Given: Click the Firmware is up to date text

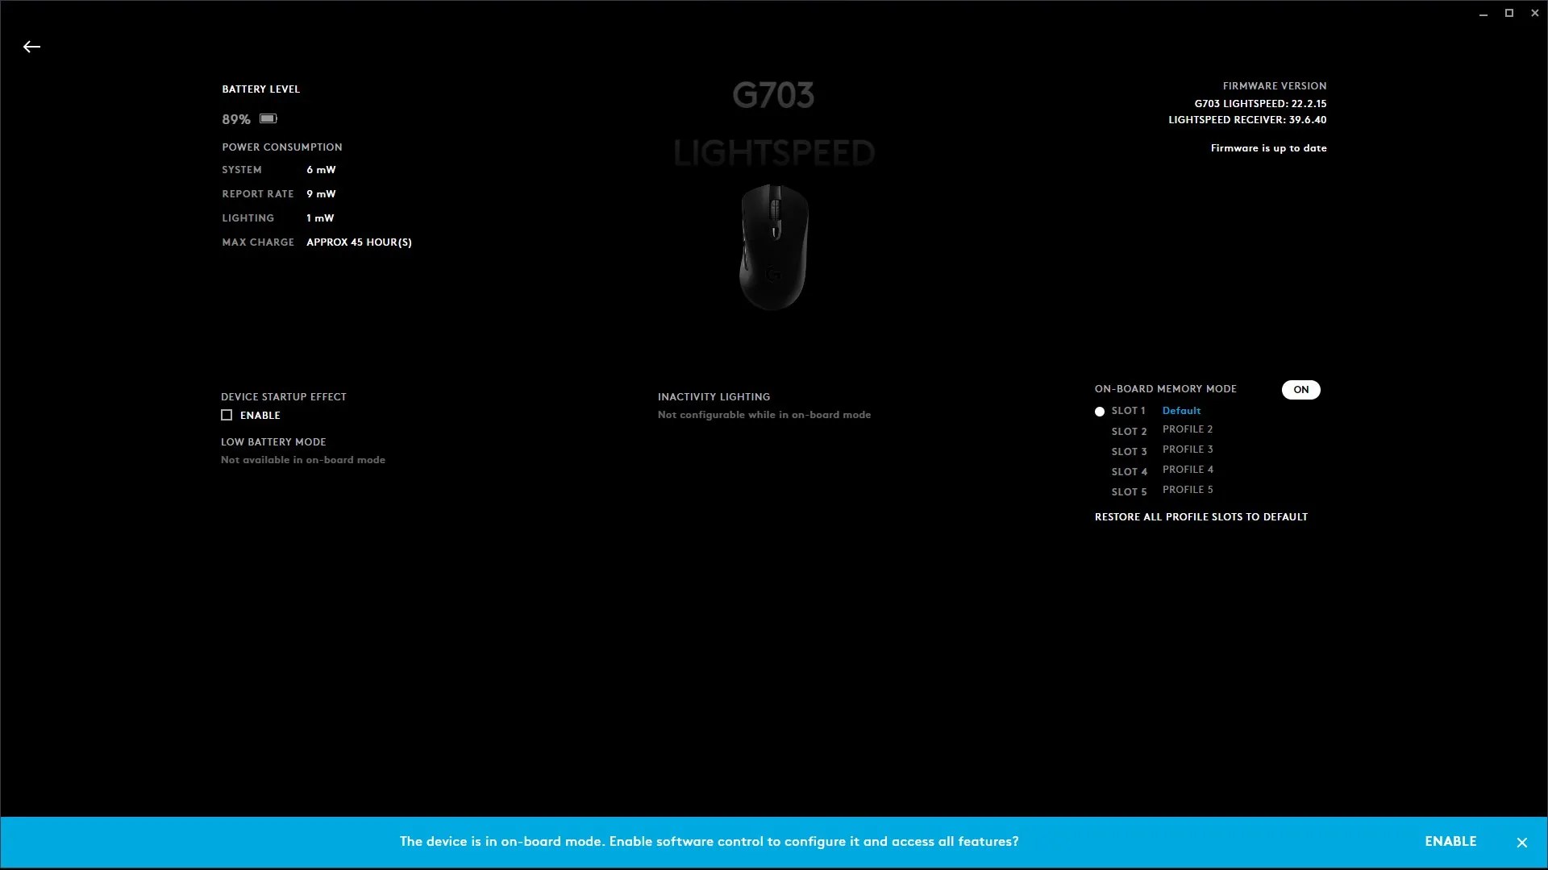Looking at the screenshot, I should (1268, 148).
